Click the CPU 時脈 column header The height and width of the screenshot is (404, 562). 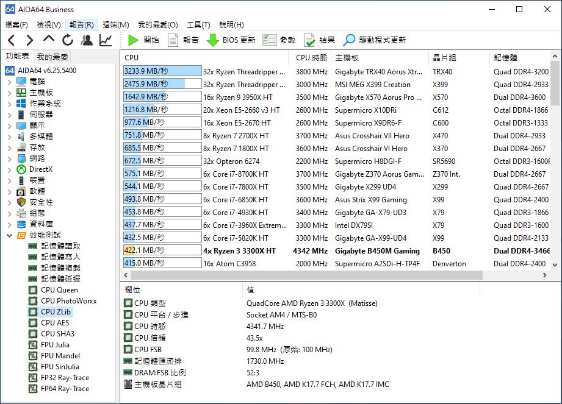pyautogui.click(x=311, y=57)
